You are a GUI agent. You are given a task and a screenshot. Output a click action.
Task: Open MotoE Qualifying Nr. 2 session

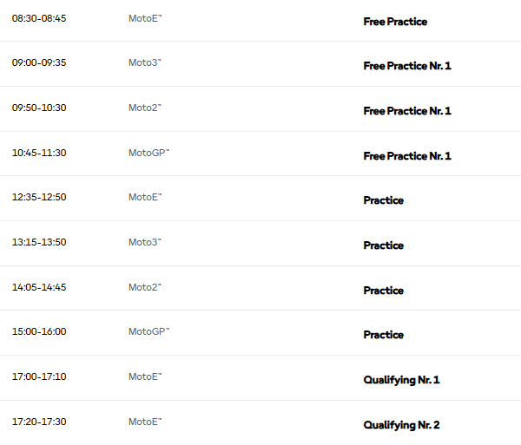click(260, 422)
